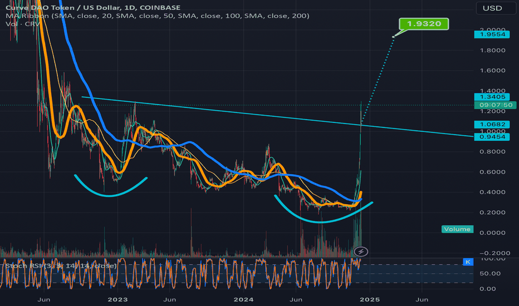
Task: Click the 0.8000 price scale value
Action: (x=492, y=151)
